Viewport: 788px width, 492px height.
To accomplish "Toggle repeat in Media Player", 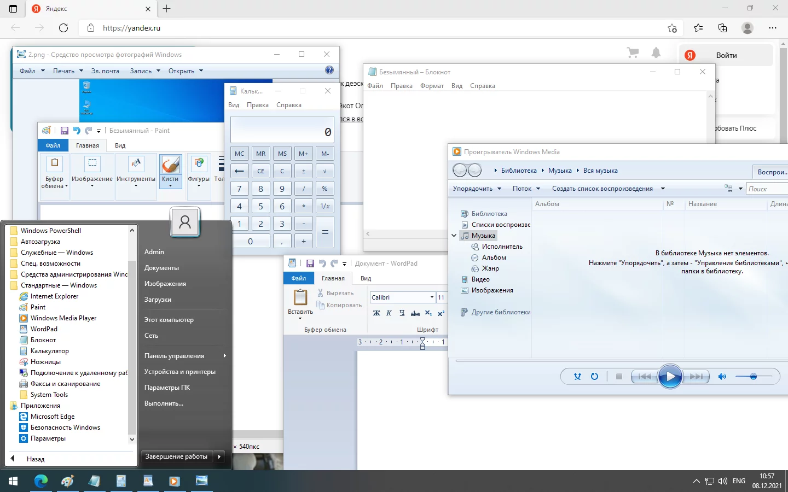I will (x=594, y=377).
